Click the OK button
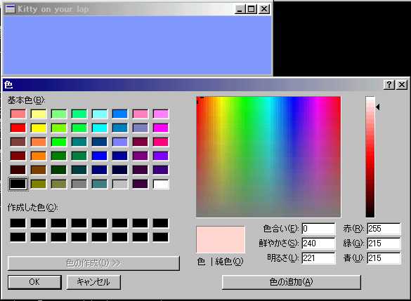The image size is (411, 301). (34, 282)
